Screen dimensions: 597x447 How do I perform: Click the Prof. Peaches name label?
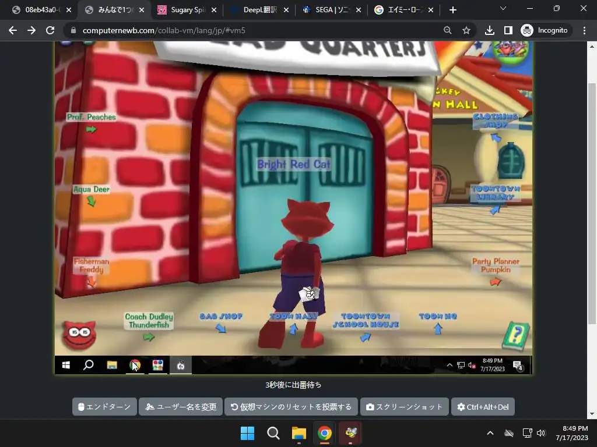(92, 117)
